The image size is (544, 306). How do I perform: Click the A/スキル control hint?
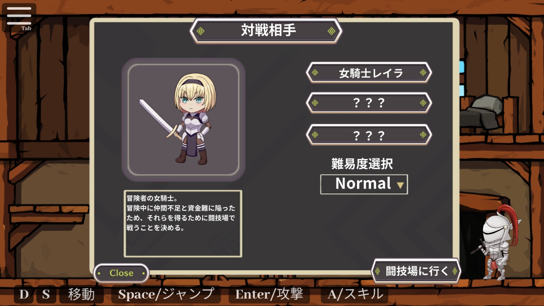click(355, 294)
